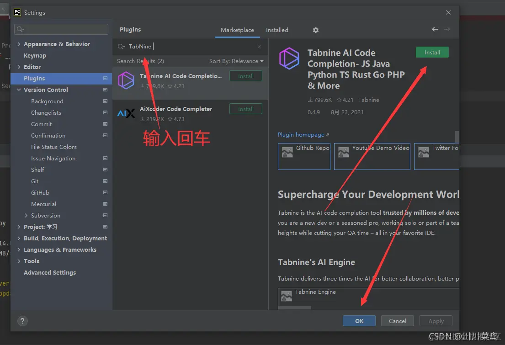Click the project-level icon beside Git
Screen dimensions: 505x345
105,181
